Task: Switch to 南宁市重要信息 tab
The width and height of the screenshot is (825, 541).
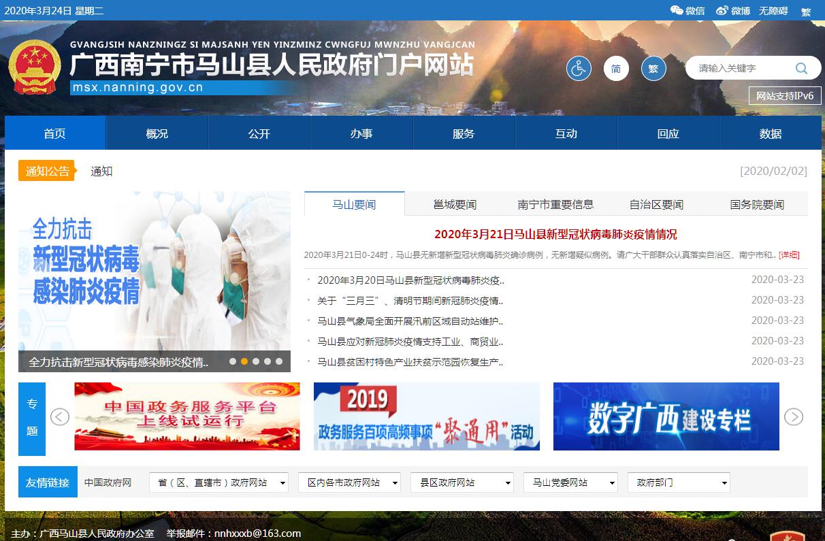Action: (x=555, y=204)
